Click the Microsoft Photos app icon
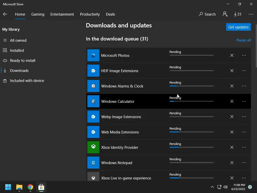Viewport: 257px width, 193px height. (93, 55)
